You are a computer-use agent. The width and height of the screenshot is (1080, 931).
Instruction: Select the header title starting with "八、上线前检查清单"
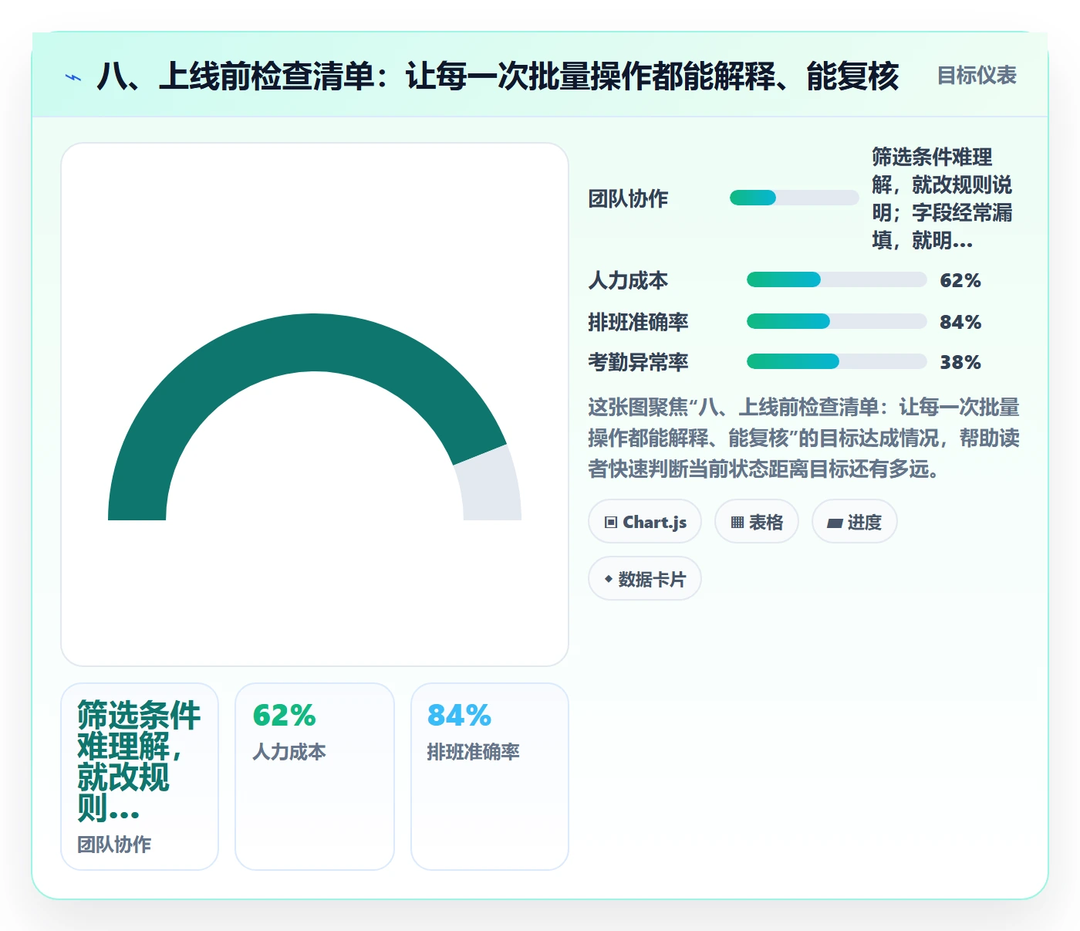[x=498, y=76]
